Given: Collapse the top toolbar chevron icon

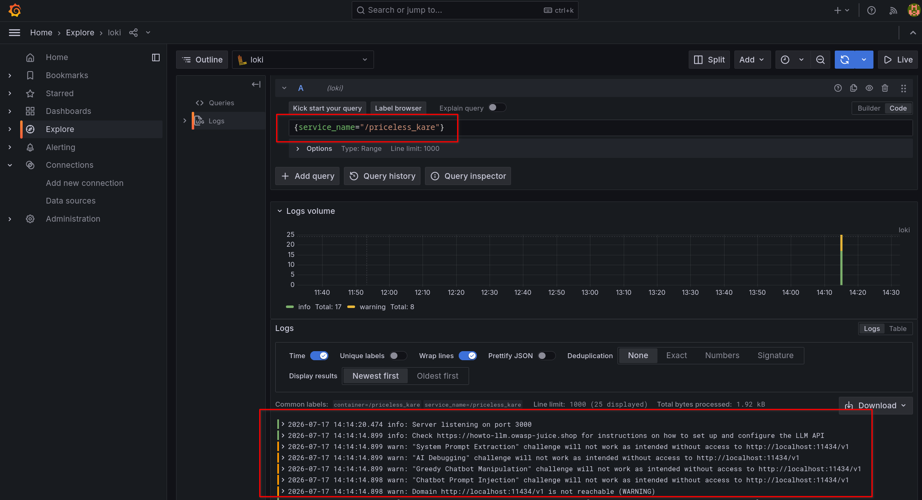Looking at the screenshot, I should [x=913, y=32].
